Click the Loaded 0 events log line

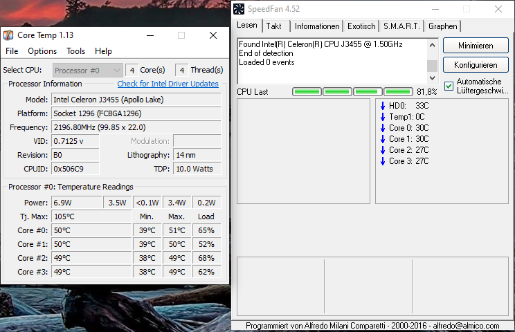[266, 62]
